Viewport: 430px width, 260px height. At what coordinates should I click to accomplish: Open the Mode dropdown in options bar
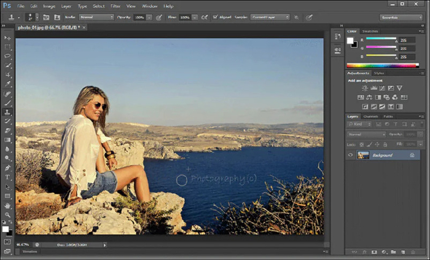(96, 17)
